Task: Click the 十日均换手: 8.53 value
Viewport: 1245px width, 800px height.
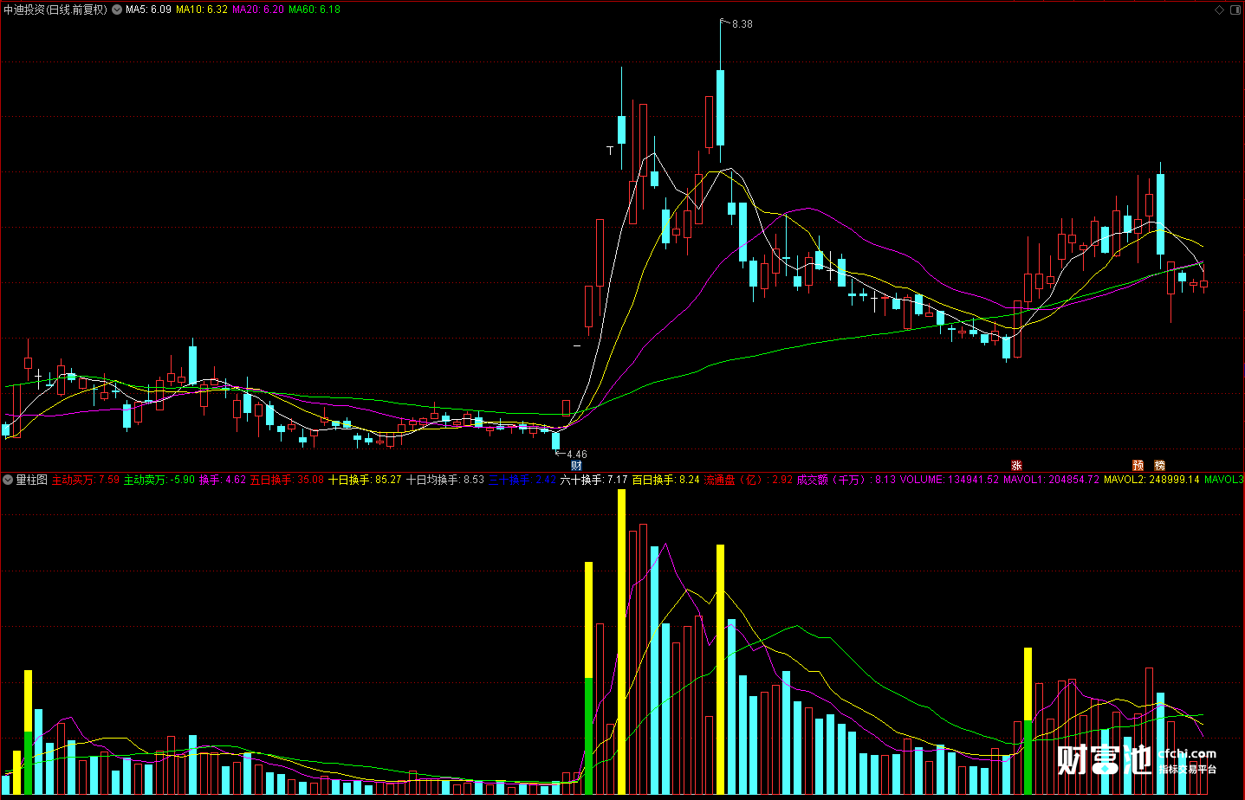Action: click(x=445, y=480)
